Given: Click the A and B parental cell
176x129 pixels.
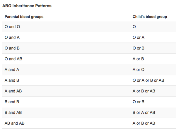Looking at the screenshot, I should 12,80.
